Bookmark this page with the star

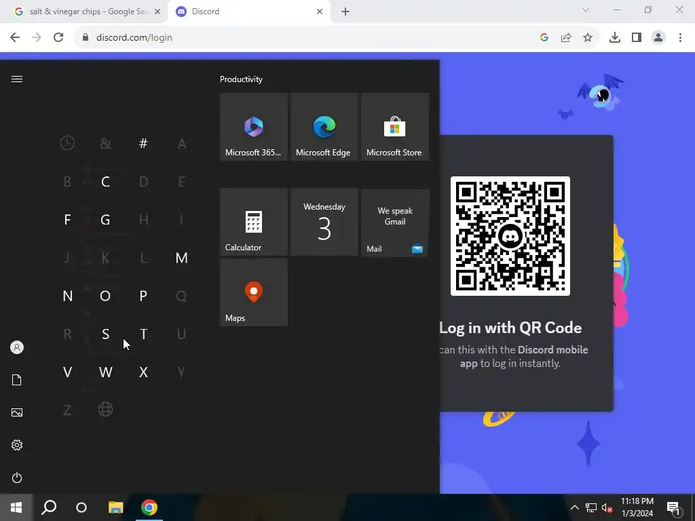pos(588,38)
